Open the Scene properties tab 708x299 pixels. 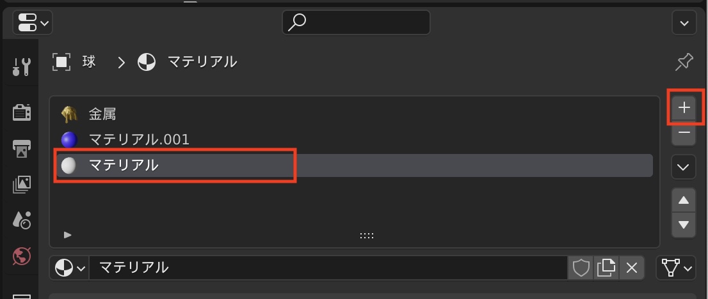(x=22, y=220)
